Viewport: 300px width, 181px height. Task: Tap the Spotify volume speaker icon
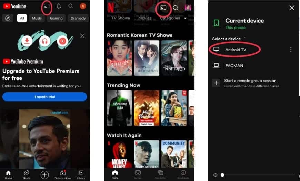tap(215, 175)
